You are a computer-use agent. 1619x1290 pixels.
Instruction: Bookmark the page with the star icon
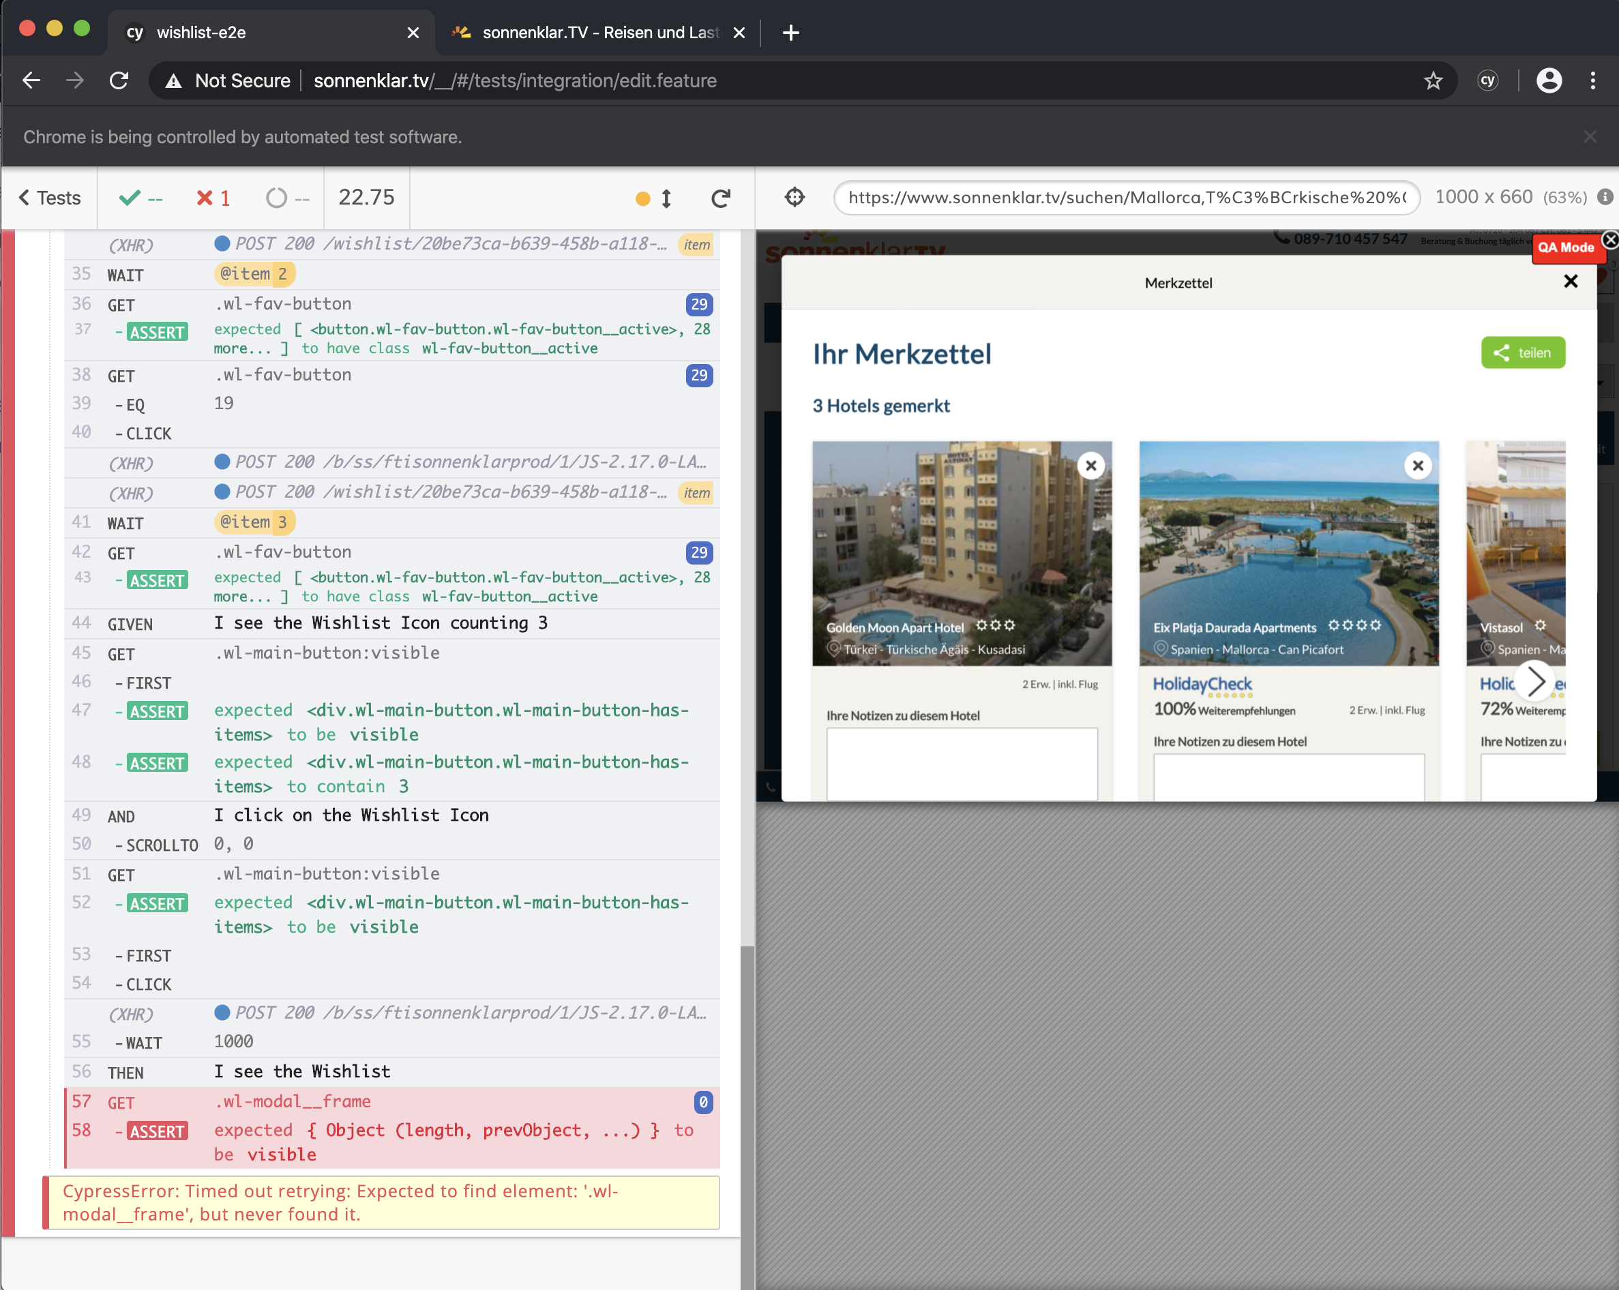pyautogui.click(x=1435, y=80)
